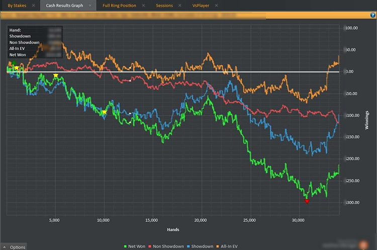Click the help question mark icon
The width and height of the screenshot is (377, 250).
pos(372,15)
